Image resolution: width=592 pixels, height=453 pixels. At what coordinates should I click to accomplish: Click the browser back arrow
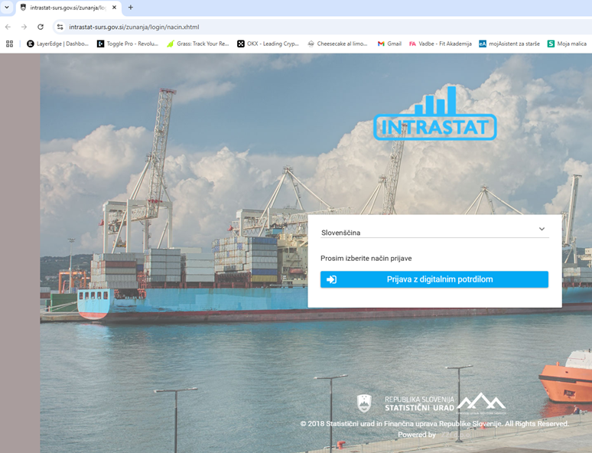[8, 27]
